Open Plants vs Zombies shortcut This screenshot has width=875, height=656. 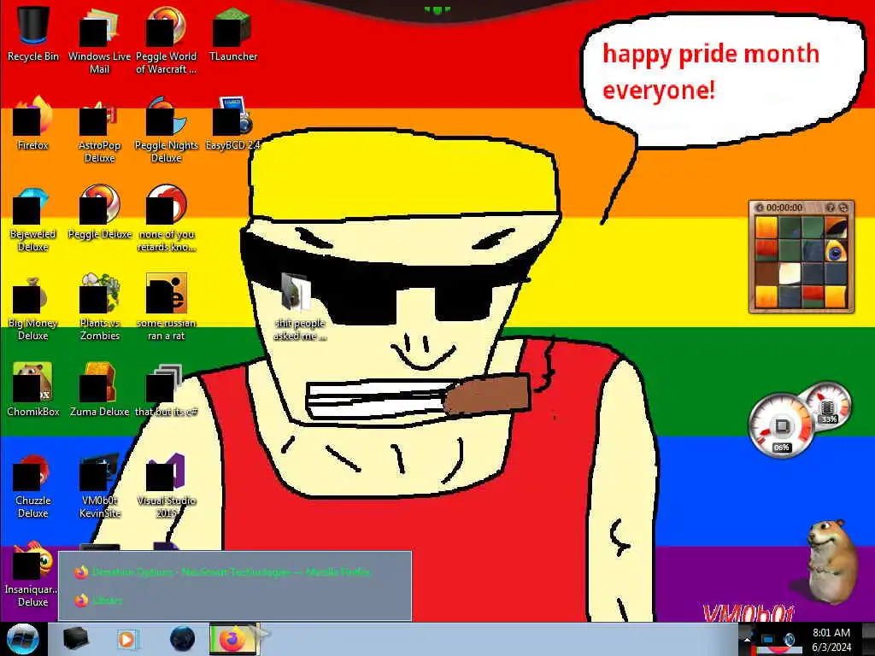(99, 307)
